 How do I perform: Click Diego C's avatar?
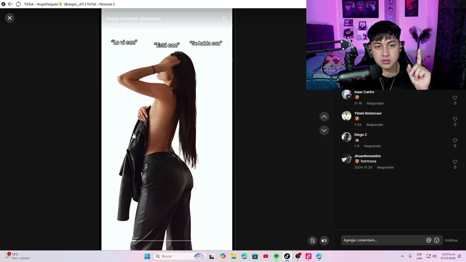pos(347,137)
